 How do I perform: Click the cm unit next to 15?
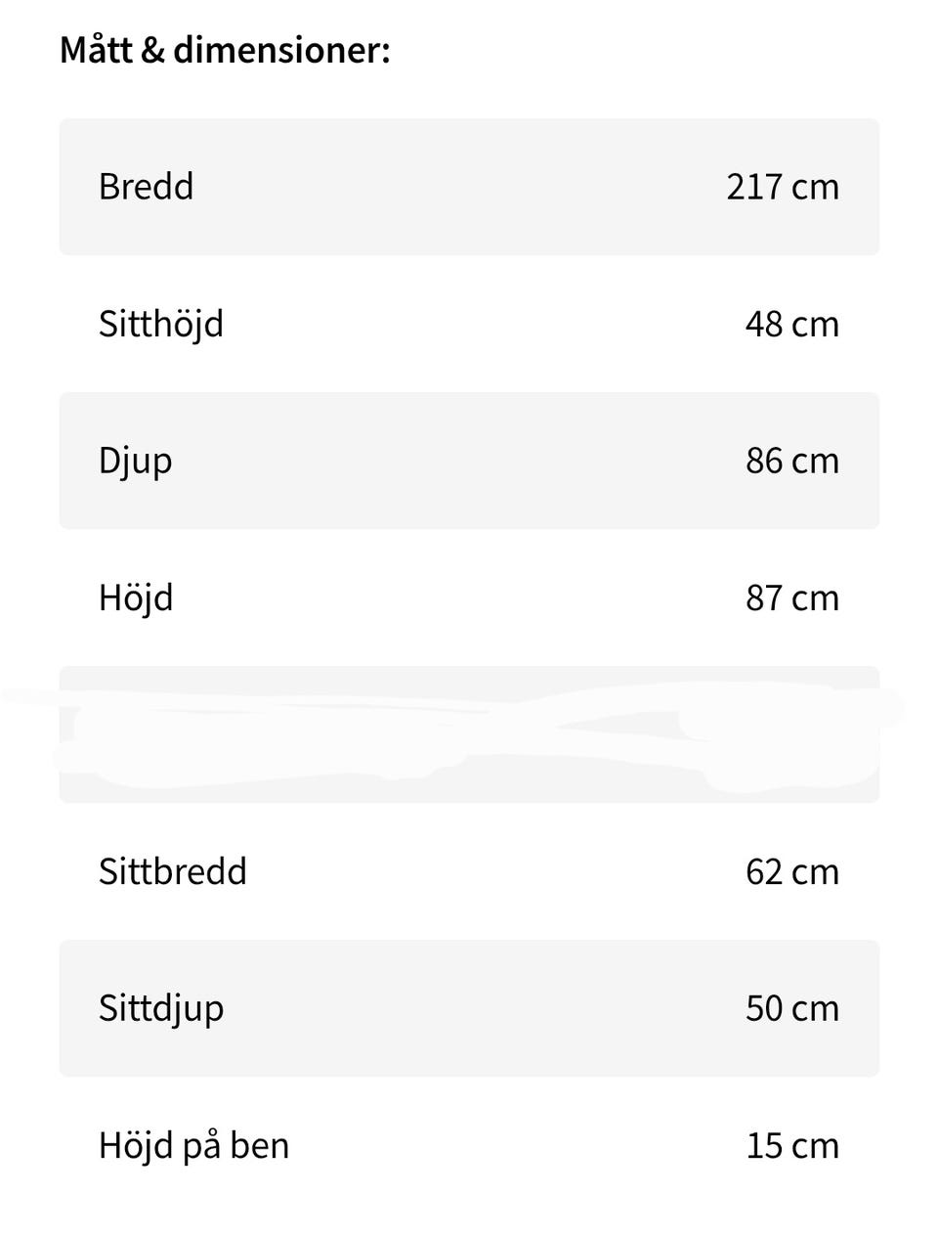click(x=815, y=1145)
